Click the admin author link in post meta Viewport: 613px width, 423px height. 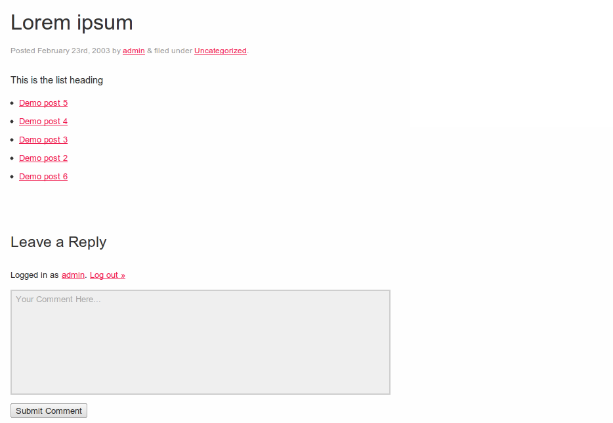click(134, 51)
